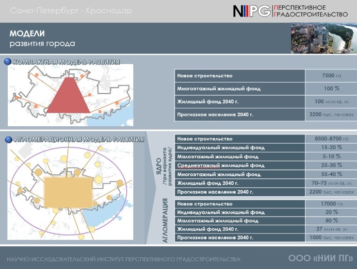Select the subtitle развития города
The height and width of the screenshot is (269, 357).
click(42, 43)
